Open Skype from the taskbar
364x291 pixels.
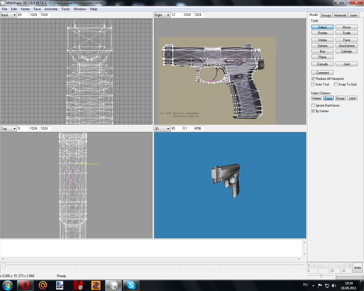pyautogui.click(x=131, y=285)
